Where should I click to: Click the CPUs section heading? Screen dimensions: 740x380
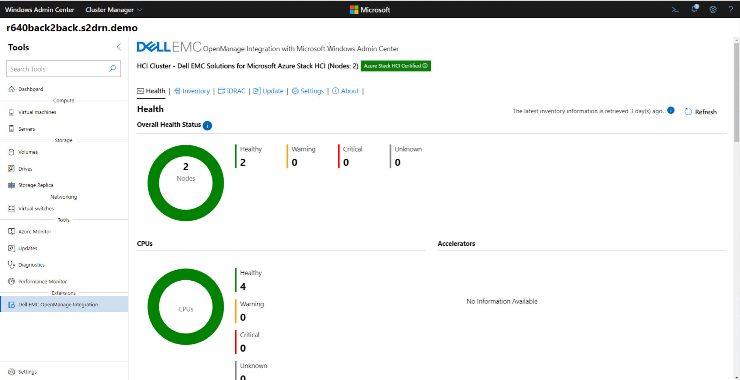coord(144,243)
